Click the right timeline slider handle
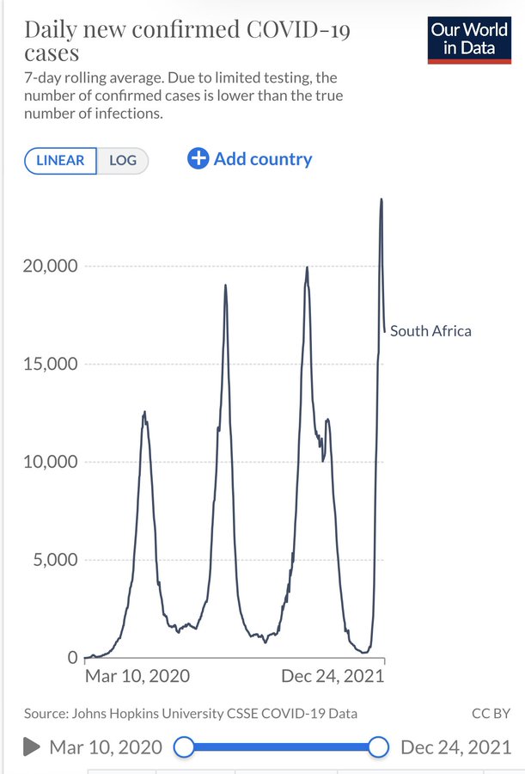 click(379, 747)
